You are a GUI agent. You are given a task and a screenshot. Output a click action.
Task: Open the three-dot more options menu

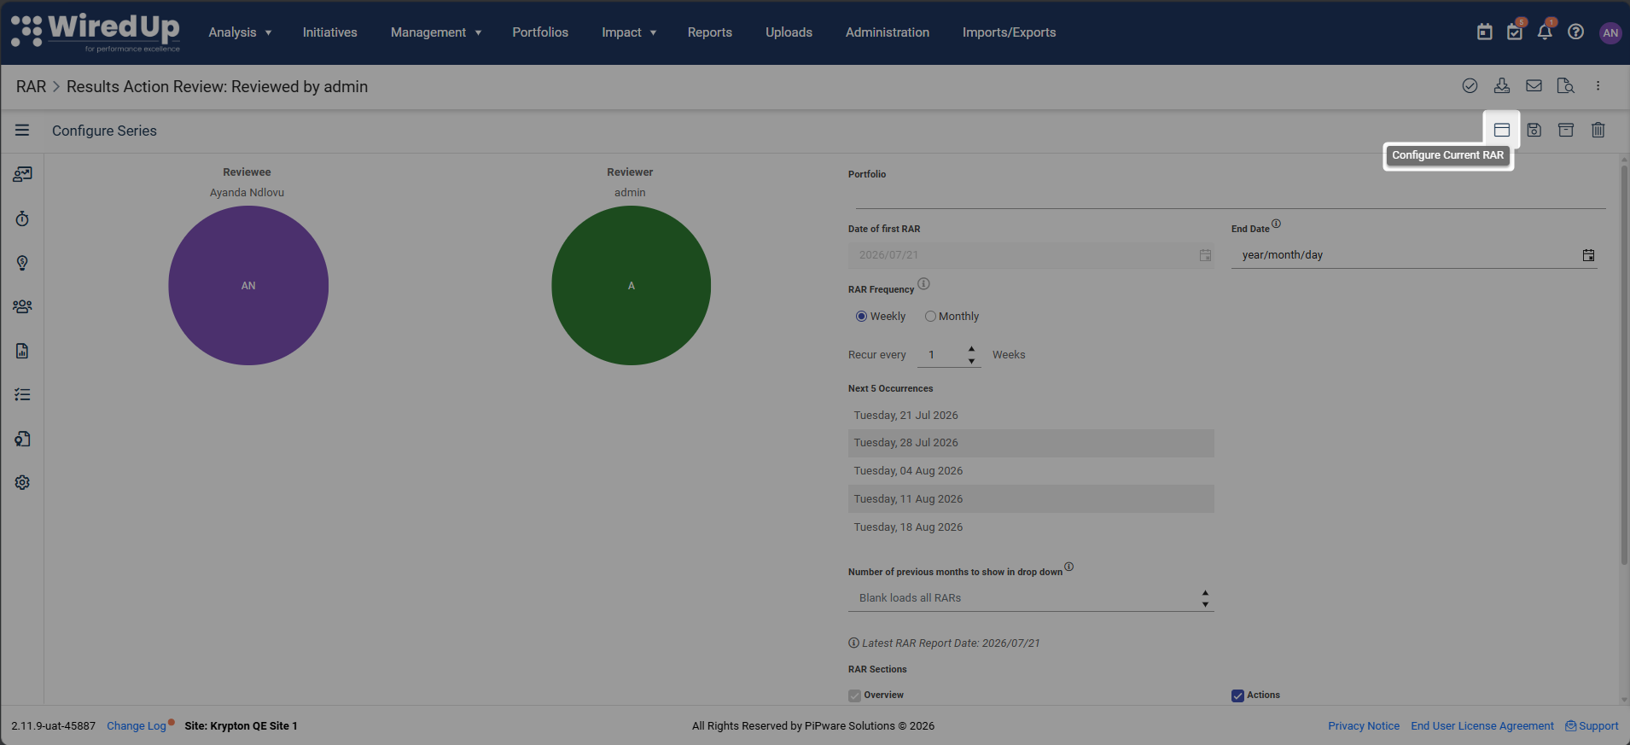point(1598,85)
